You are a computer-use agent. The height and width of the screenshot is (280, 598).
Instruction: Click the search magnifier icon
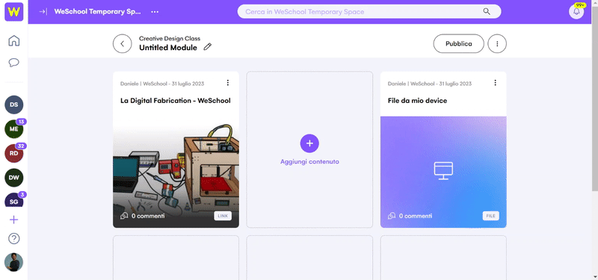click(x=487, y=11)
